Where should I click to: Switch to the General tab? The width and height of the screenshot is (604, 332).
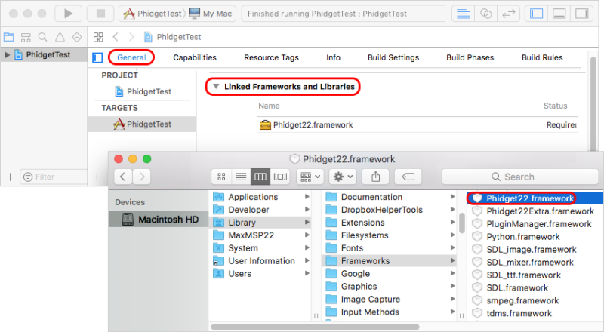tap(131, 57)
